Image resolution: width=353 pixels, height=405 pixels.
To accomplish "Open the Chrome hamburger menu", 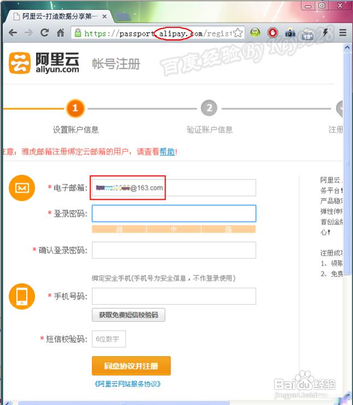I will (x=343, y=32).
